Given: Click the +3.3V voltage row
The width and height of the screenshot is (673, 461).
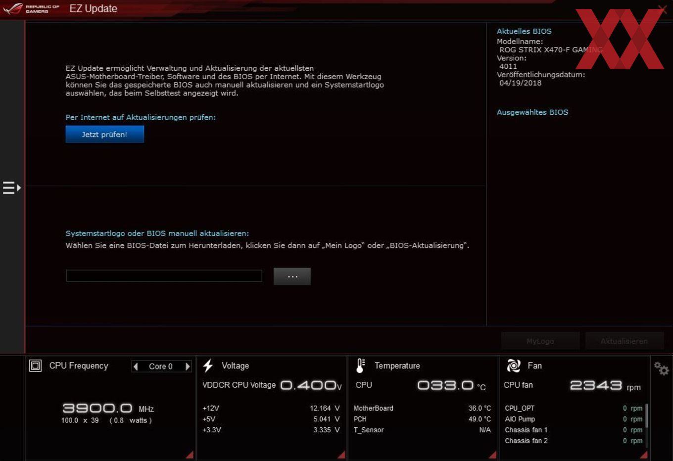Looking at the screenshot, I should [x=271, y=430].
